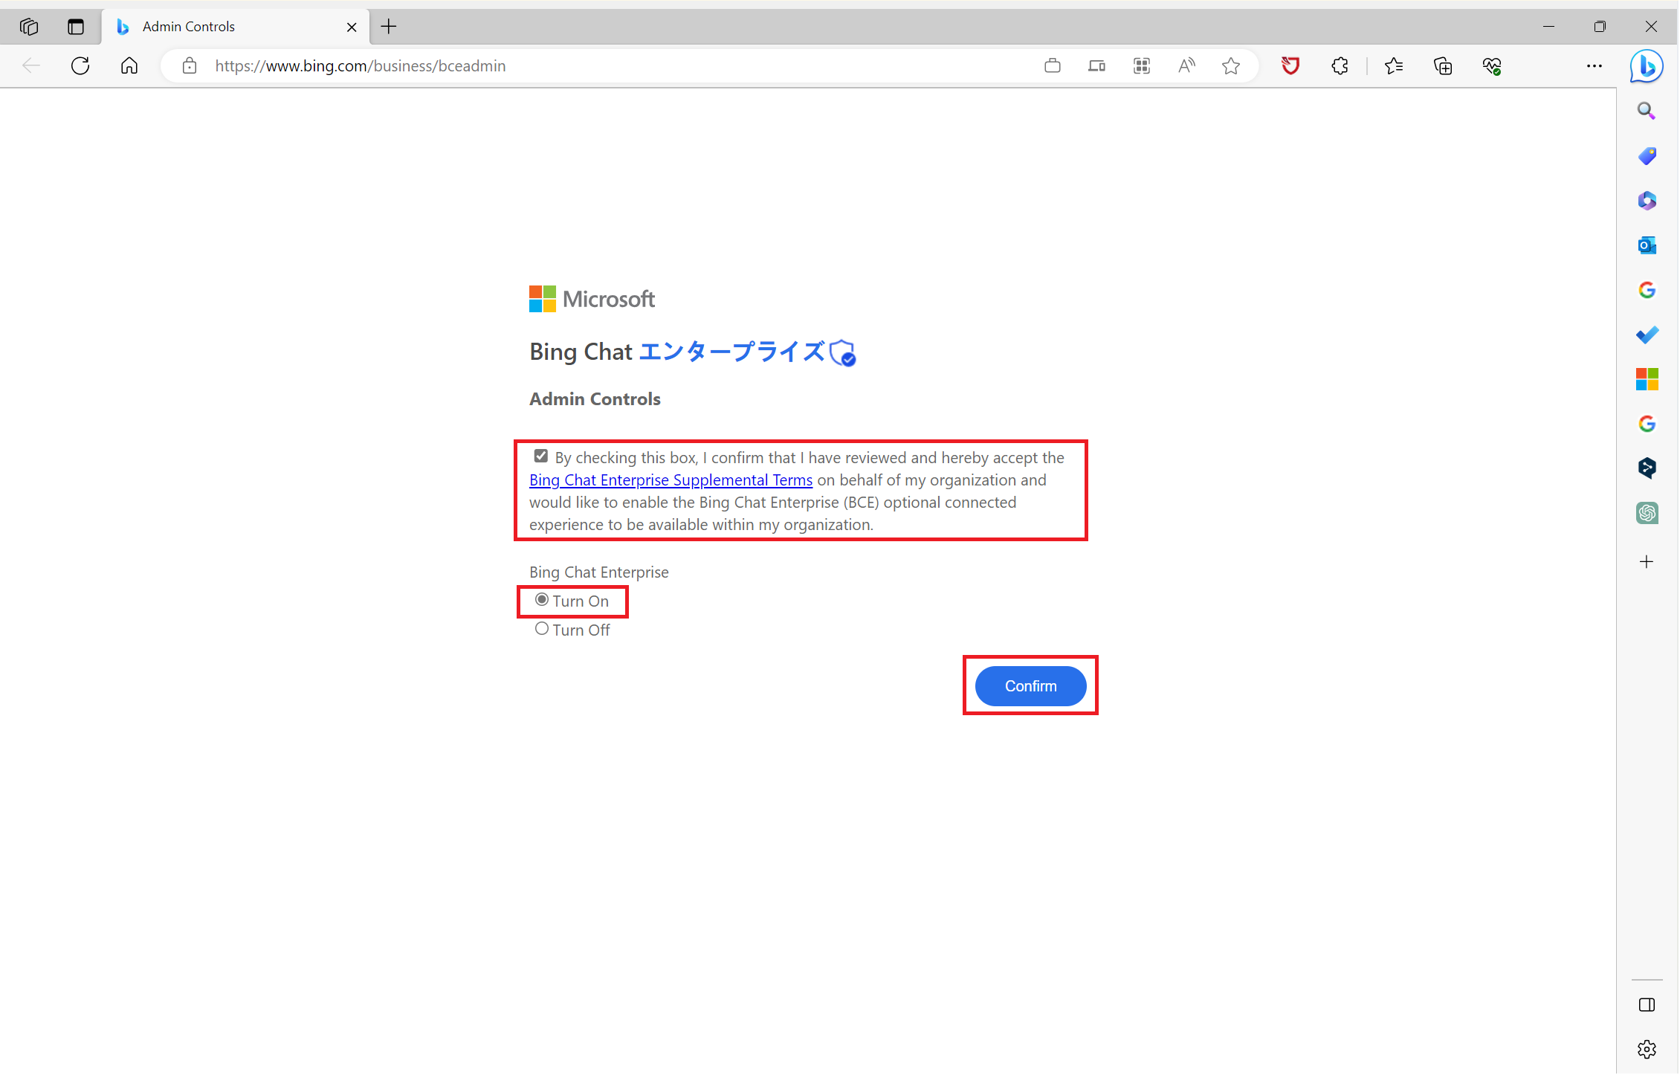This screenshot has width=1680, height=1075.
Task: Open sidebar dark hexagon app icon
Action: coord(1647,468)
